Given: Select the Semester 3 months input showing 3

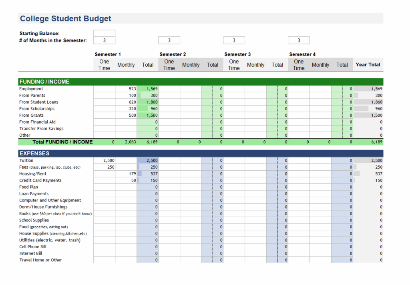Looking at the screenshot, I should coord(234,40).
